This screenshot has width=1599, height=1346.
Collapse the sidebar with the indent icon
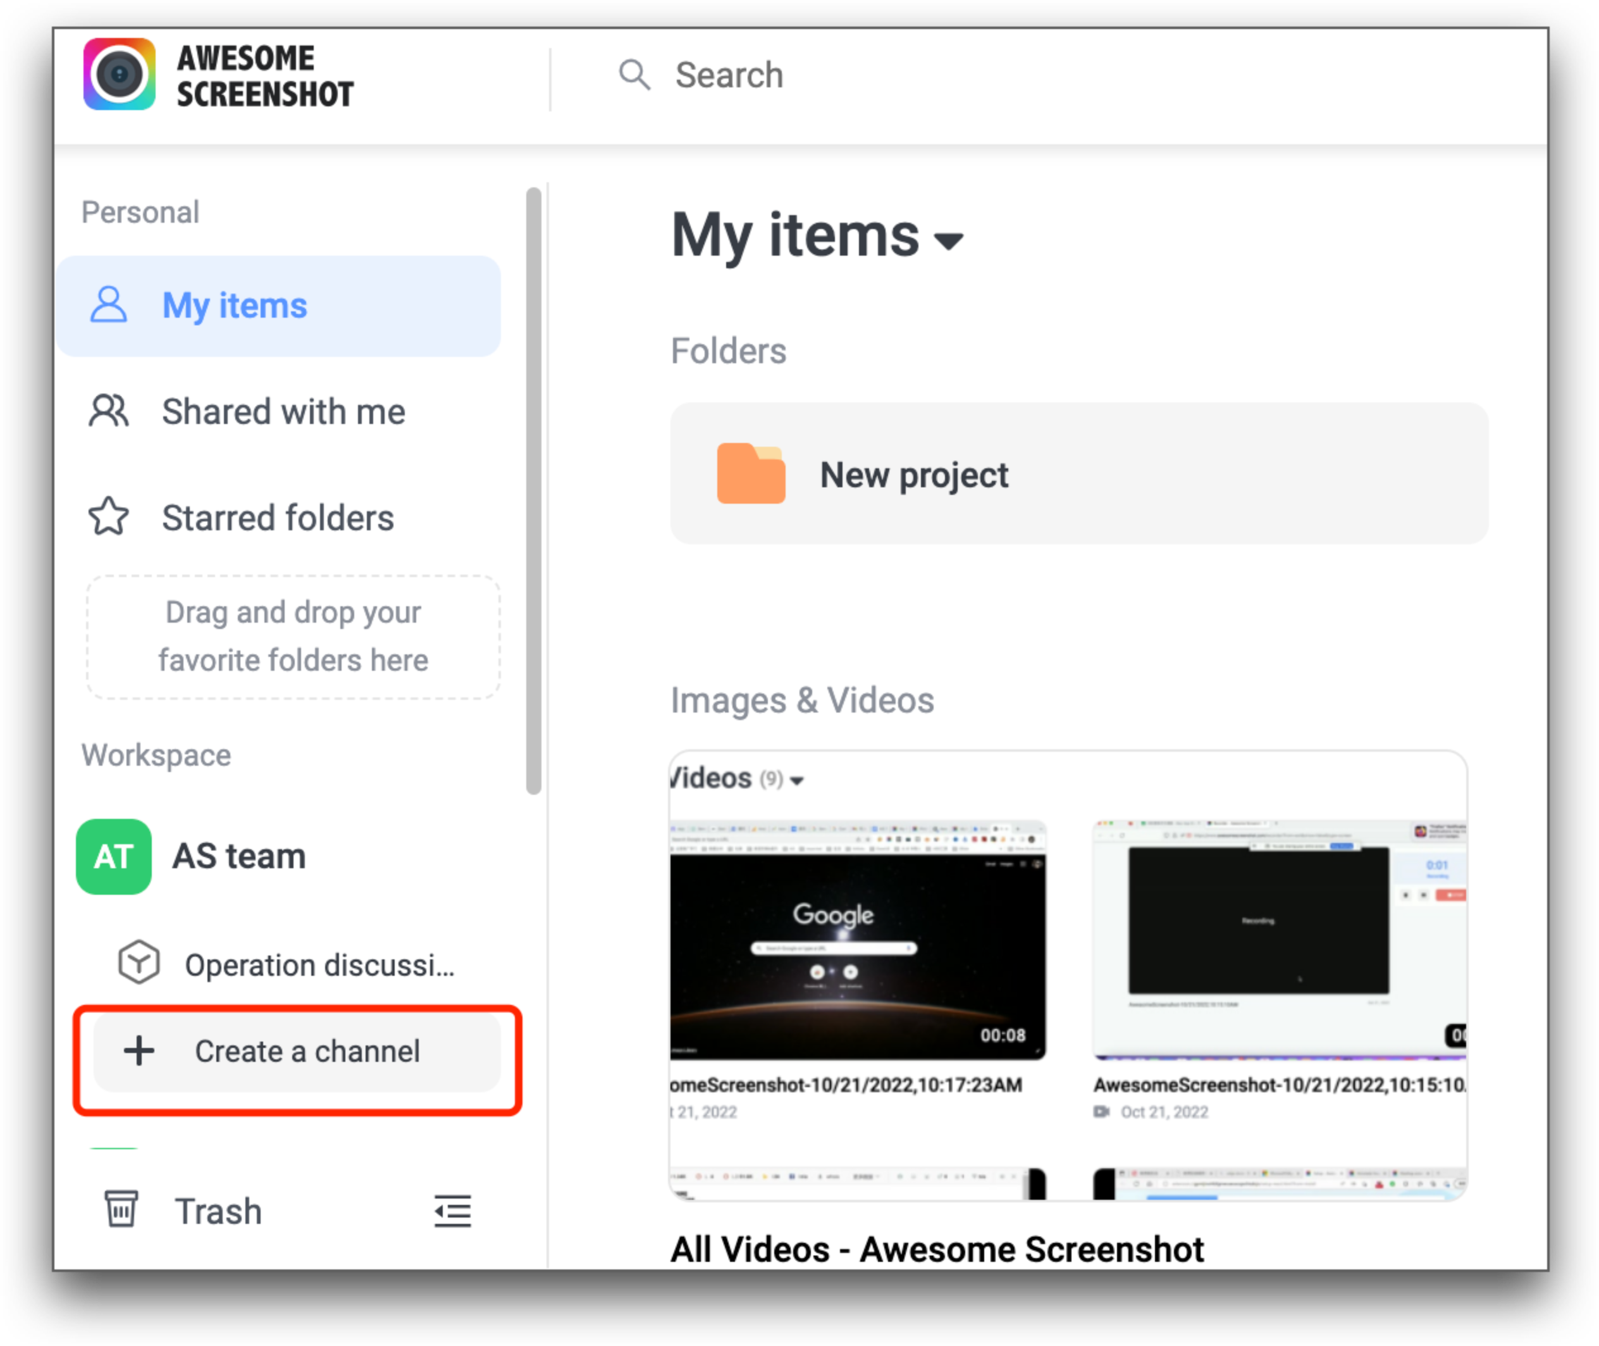pyautogui.click(x=453, y=1212)
